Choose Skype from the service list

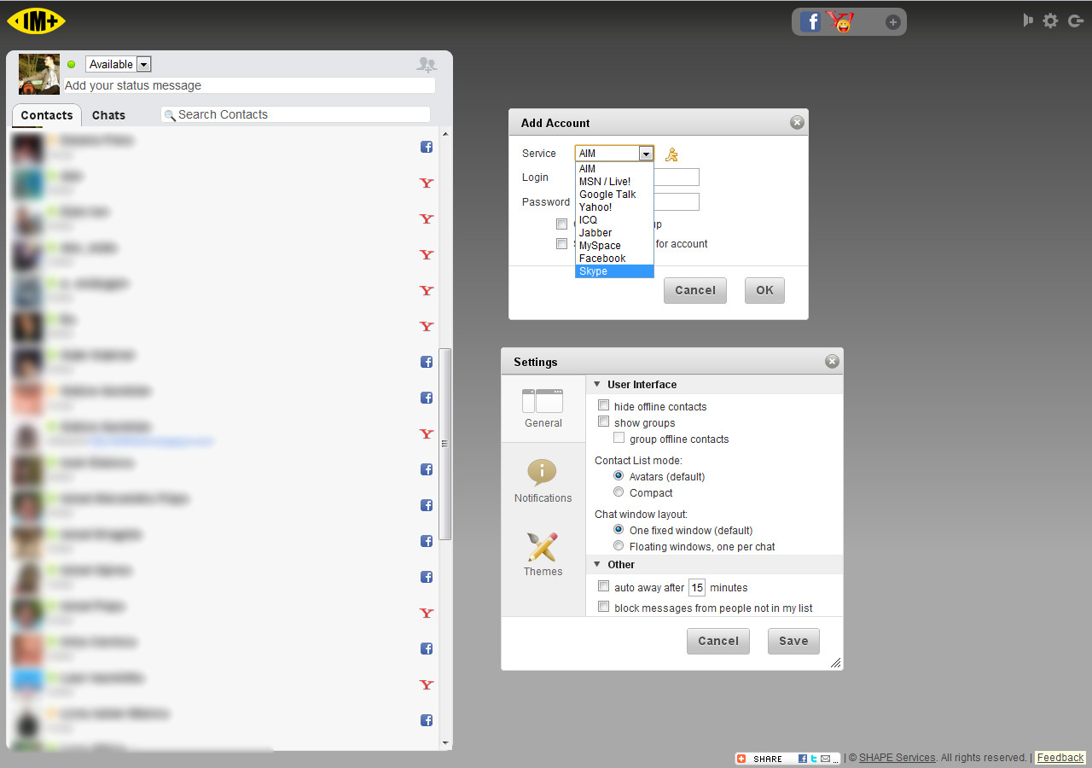(x=614, y=271)
